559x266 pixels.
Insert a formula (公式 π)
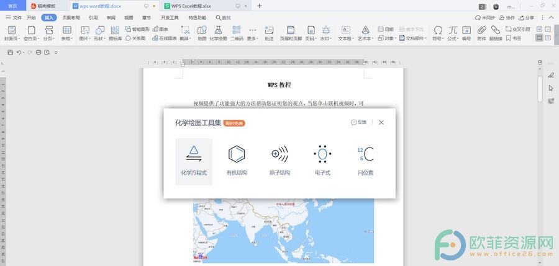(x=453, y=33)
